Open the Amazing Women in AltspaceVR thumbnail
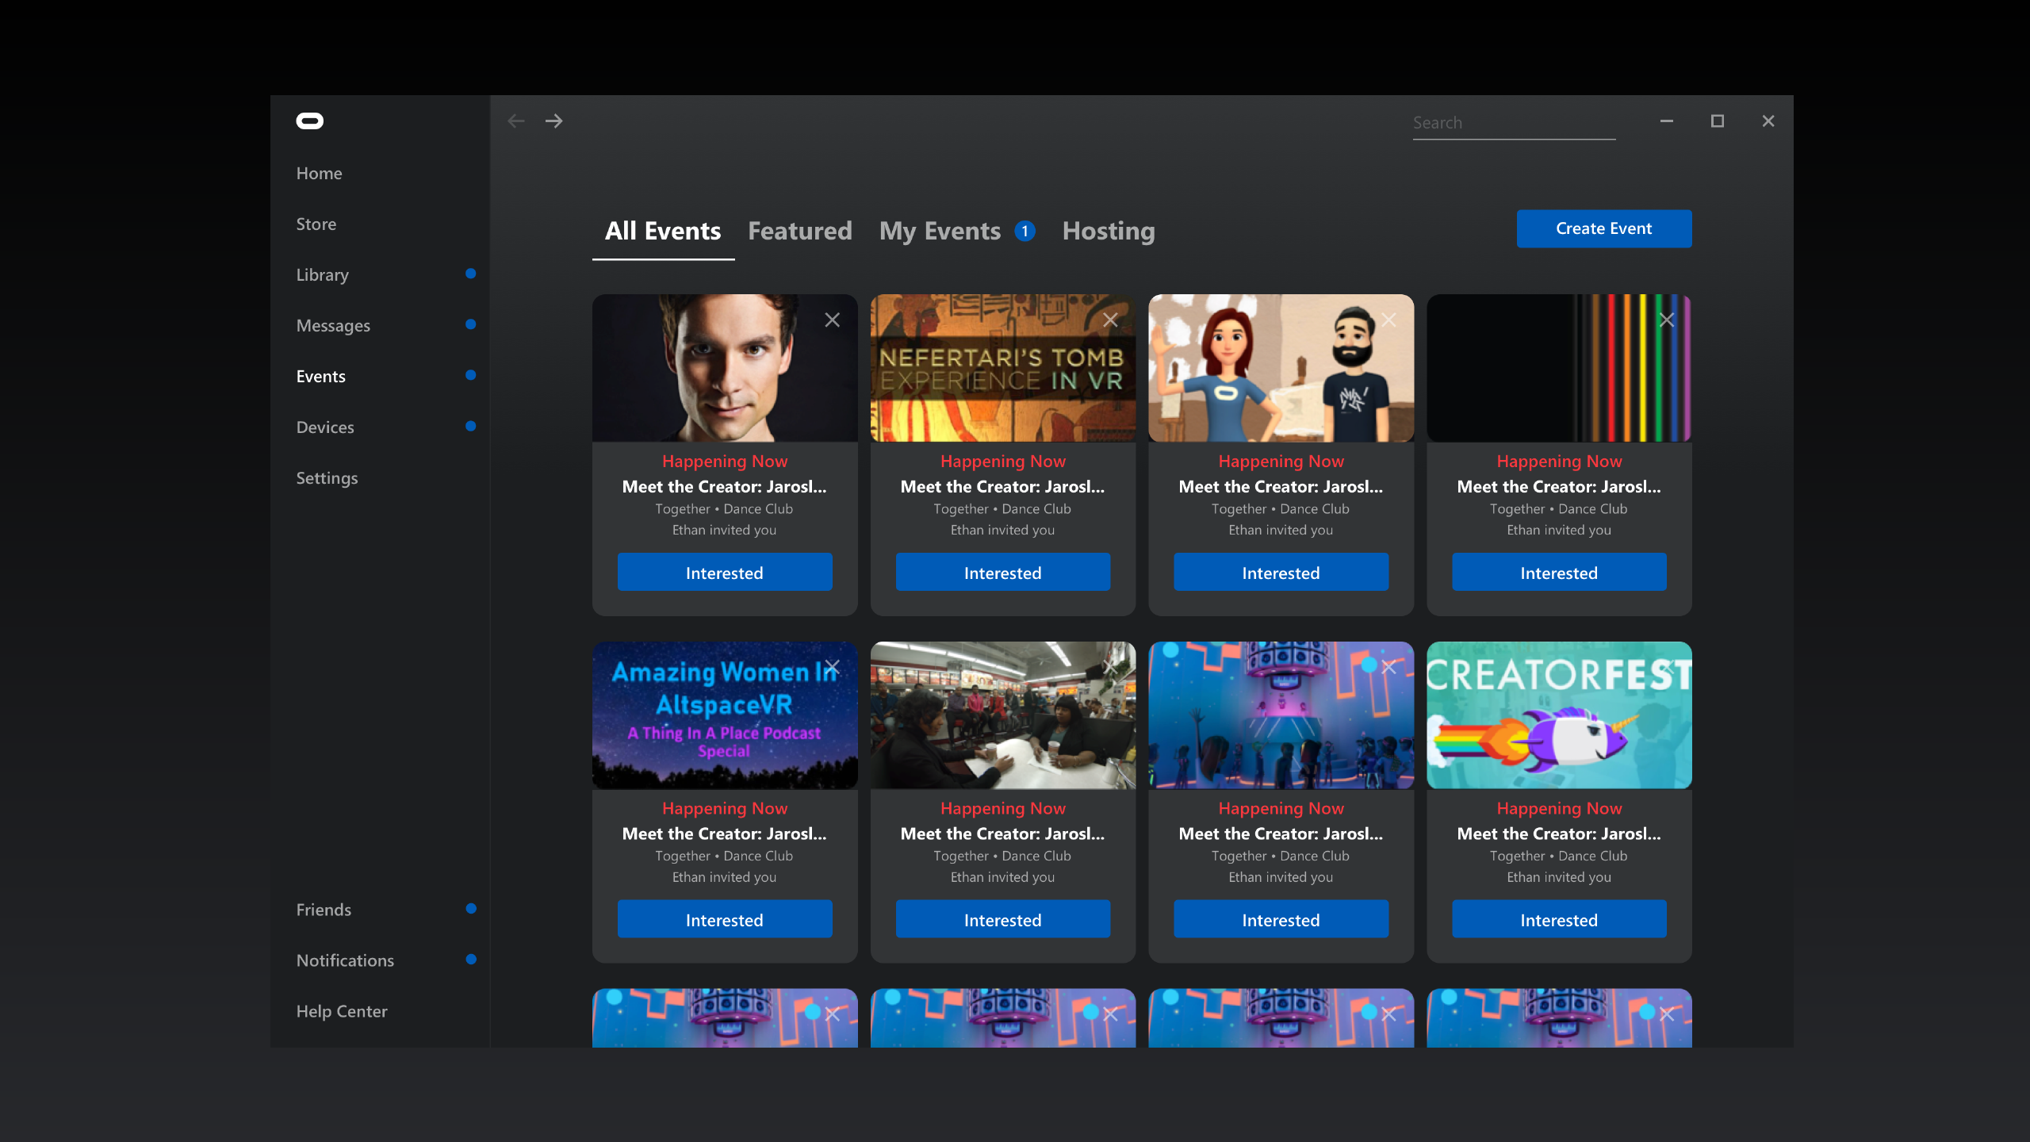This screenshot has width=2030, height=1142. pos(724,715)
